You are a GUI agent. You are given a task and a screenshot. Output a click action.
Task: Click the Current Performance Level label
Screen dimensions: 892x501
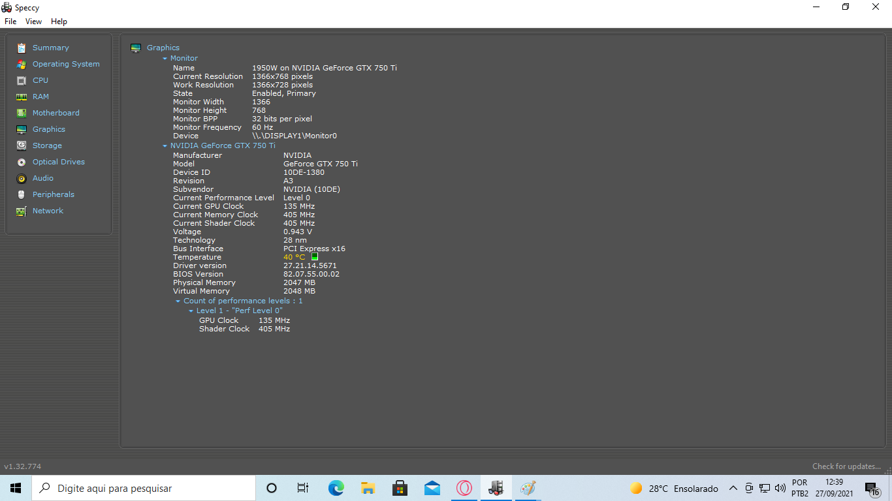[x=223, y=198]
